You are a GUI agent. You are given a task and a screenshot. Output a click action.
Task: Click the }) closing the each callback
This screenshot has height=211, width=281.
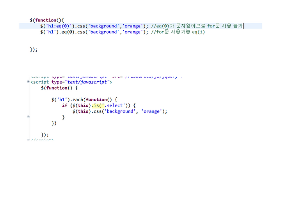(54, 123)
